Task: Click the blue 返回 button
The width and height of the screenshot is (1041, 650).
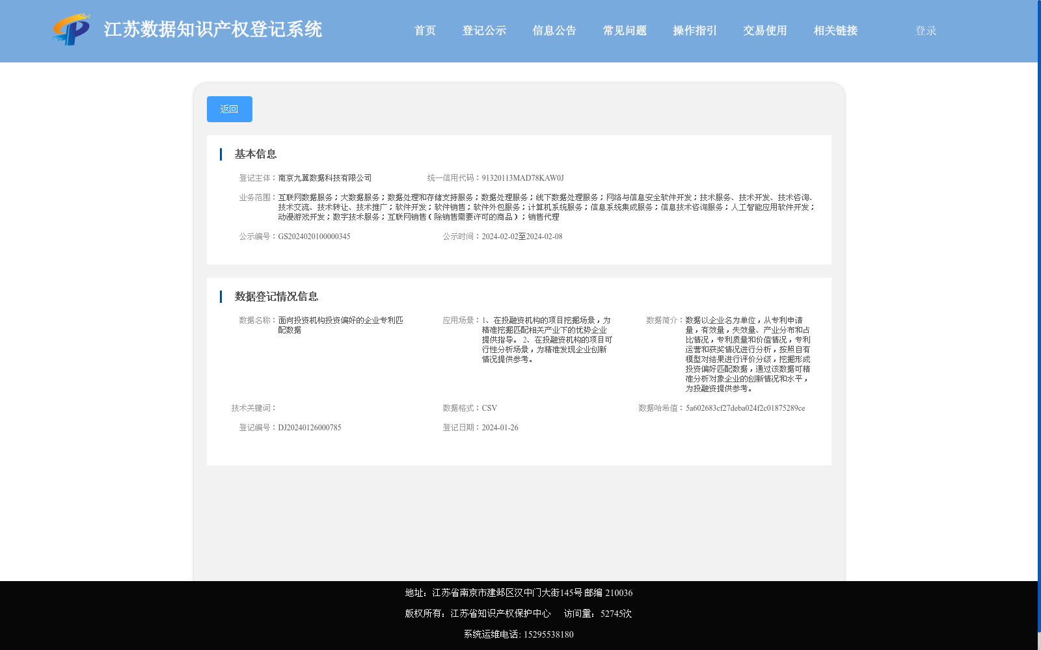Action: pyautogui.click(x=230, y=109)
